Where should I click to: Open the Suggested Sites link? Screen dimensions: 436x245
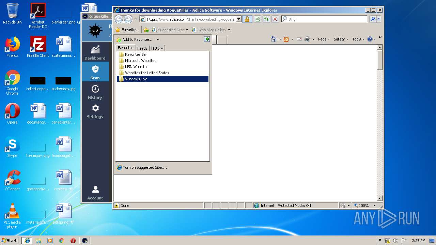[x=170, y=30]
